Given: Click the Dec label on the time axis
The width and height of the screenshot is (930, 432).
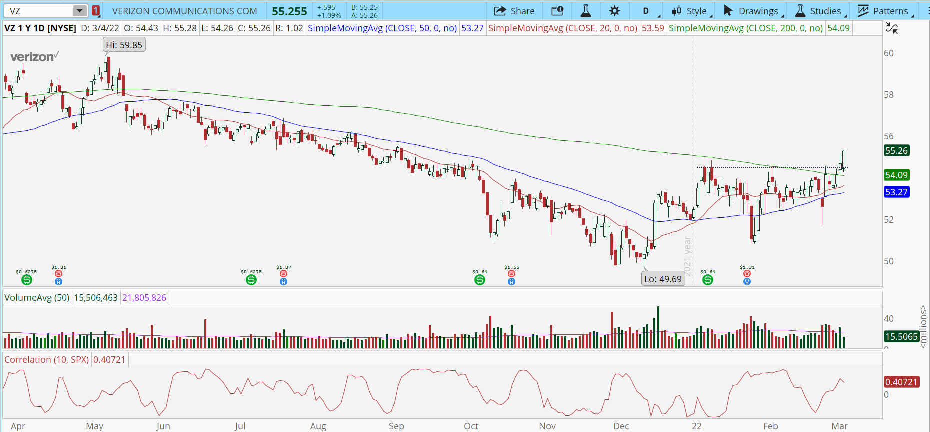Looking at the screenshot, I should (621, 426).
